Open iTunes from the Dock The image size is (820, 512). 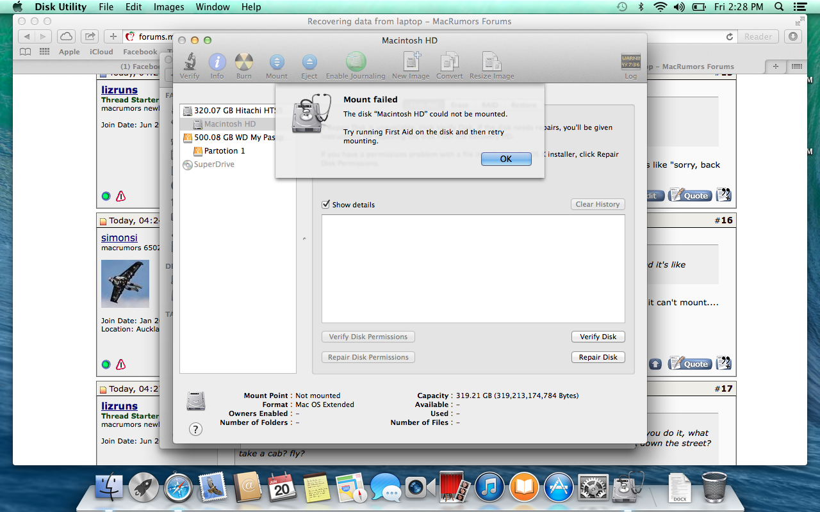click(489, 488)
